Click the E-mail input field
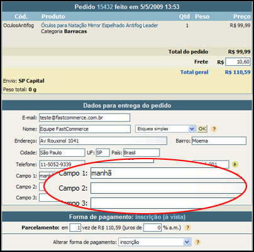This screenshot has width=254, height=252. [x=85, y=118]
